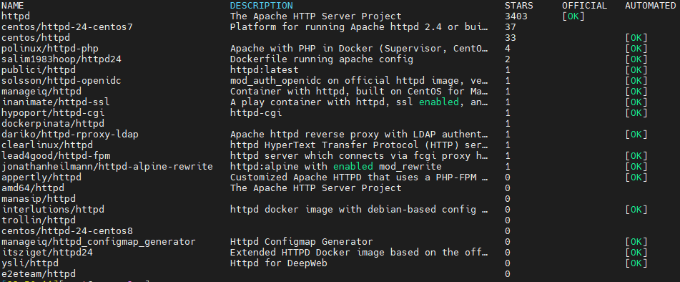This screenshot has height=282, width=680.
Task: Select the 'httpd-cgi' description text
Action: pos(256,113)
